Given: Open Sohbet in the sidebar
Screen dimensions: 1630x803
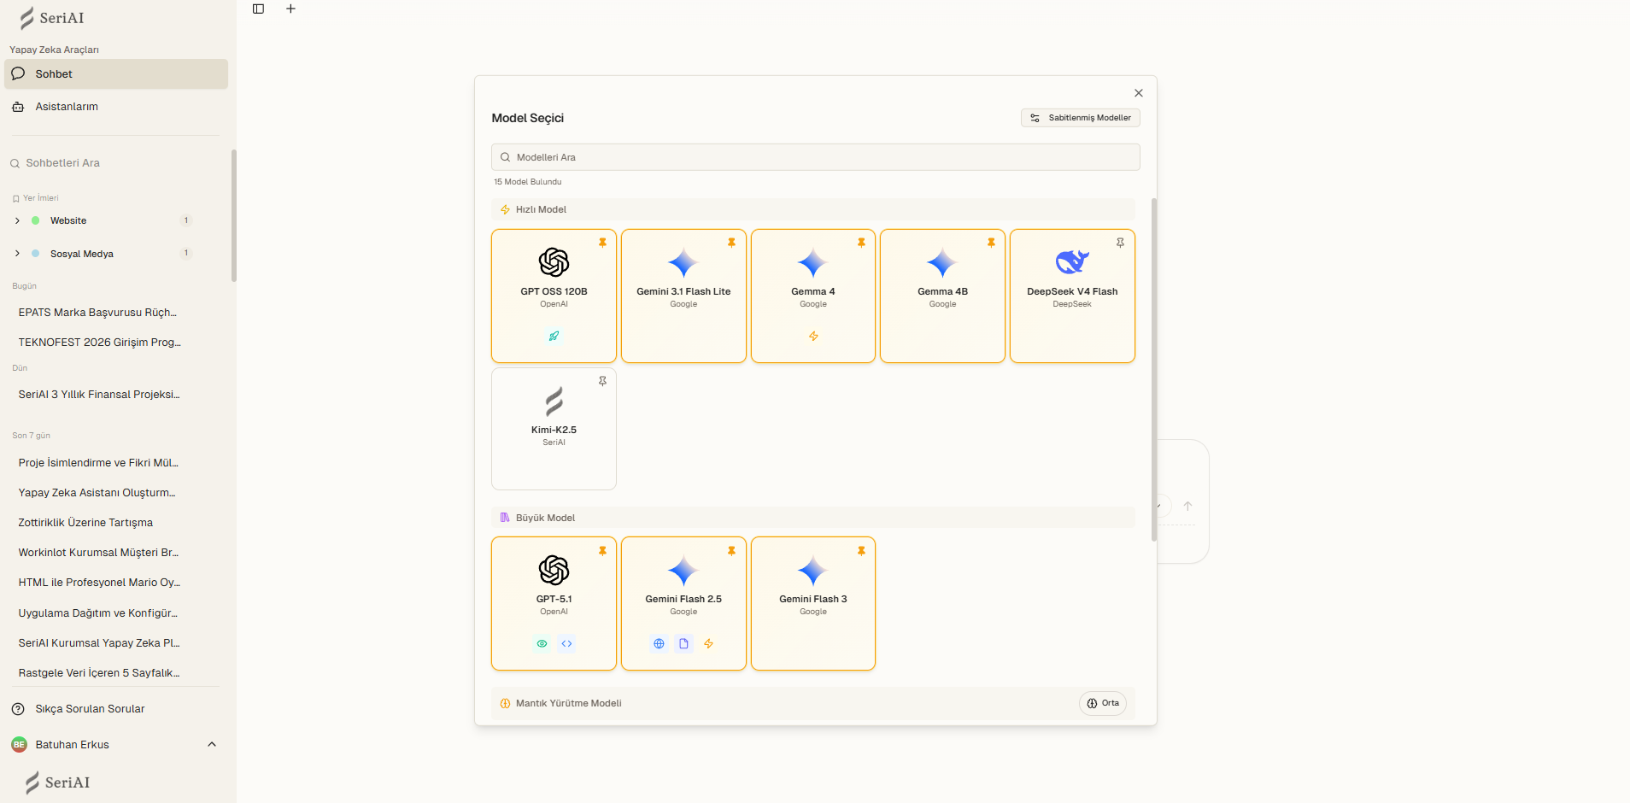Looking at the screenshot, I should click(x=116, y=74).
